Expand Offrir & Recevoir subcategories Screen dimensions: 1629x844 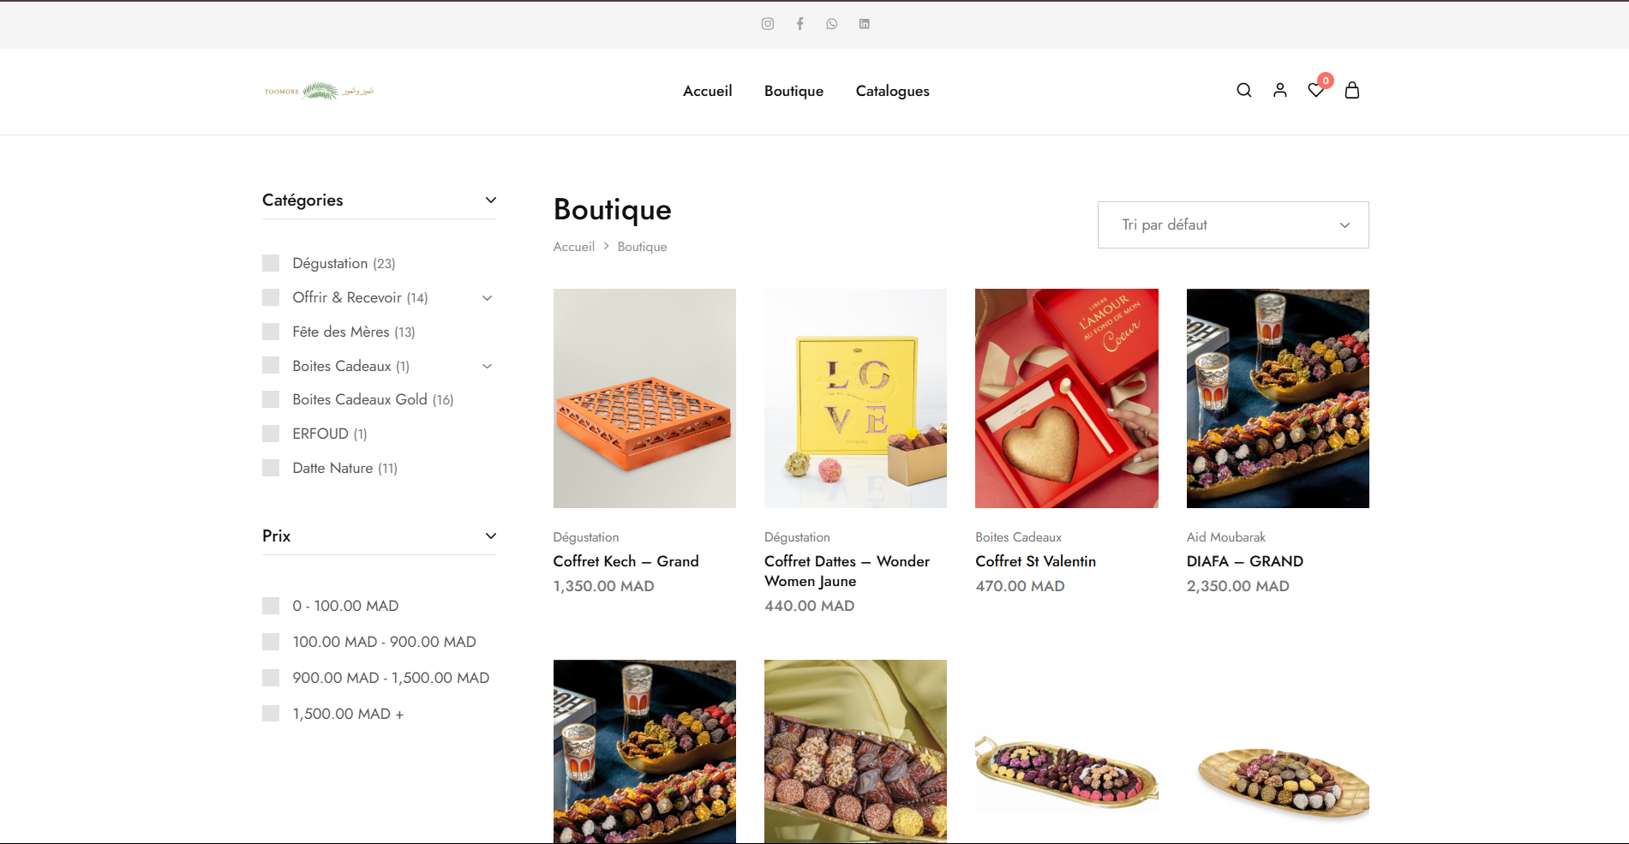[x=488, y=298]
